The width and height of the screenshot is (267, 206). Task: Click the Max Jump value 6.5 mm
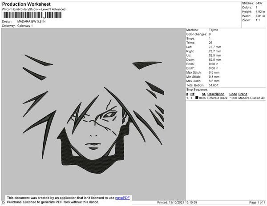214,81
